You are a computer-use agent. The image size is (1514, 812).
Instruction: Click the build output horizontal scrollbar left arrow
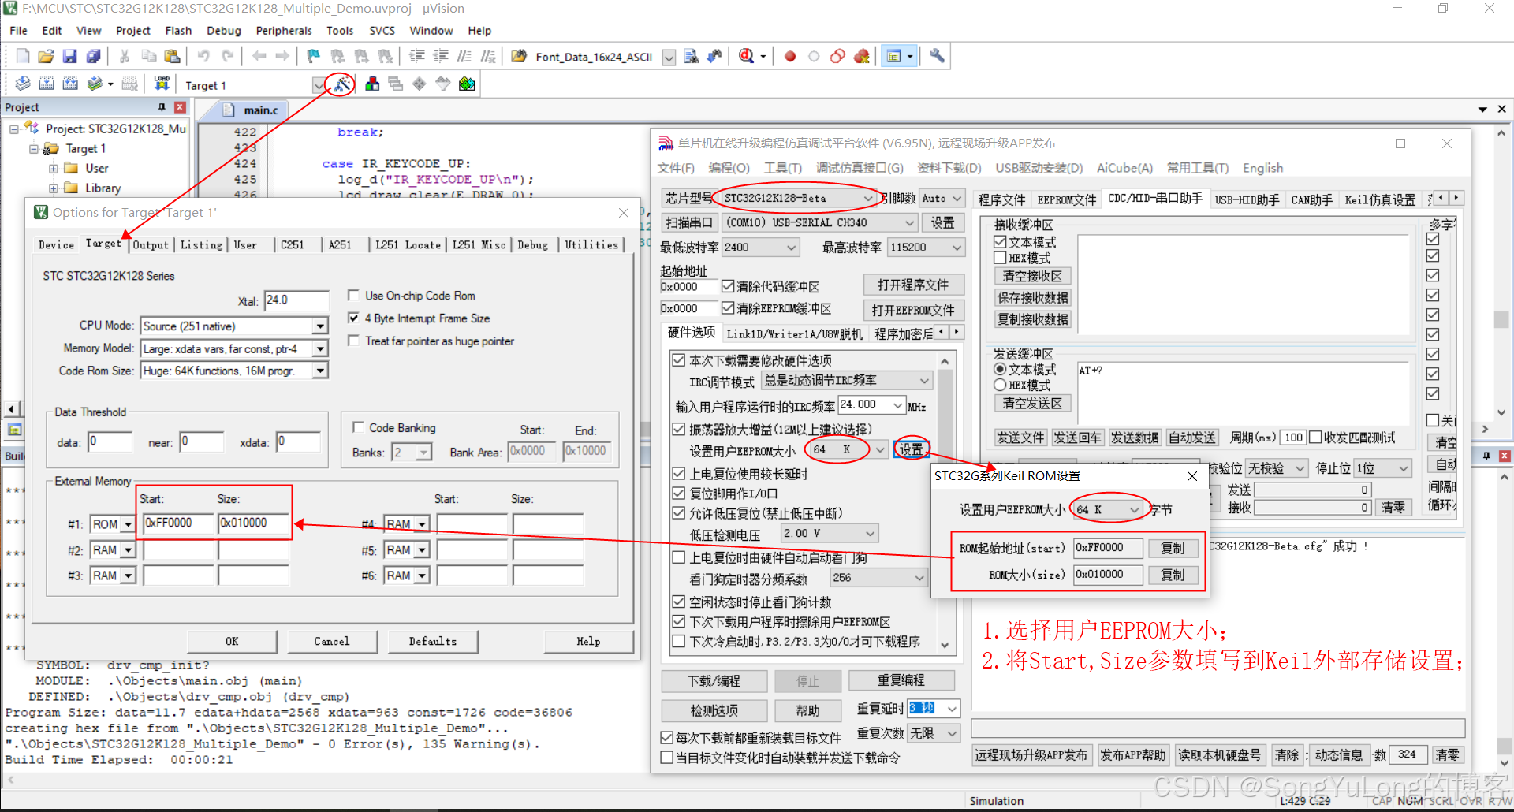pyautogui.click(x=11, y=780)
